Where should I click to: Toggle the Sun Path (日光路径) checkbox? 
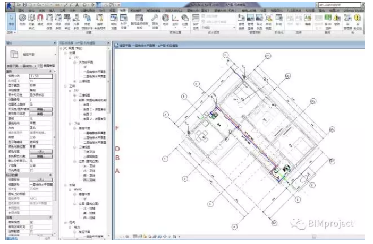click(x=32, y=170)
